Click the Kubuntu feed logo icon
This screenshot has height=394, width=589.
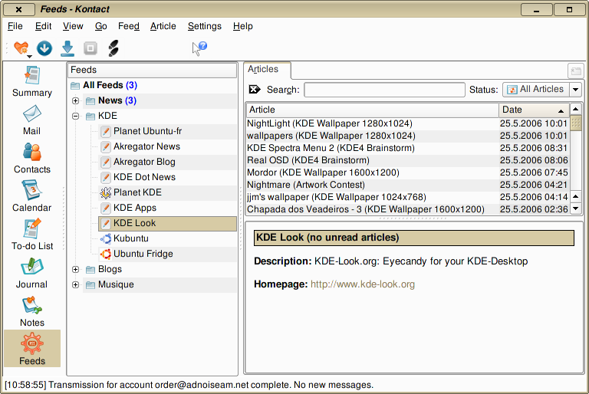[106, 238]
